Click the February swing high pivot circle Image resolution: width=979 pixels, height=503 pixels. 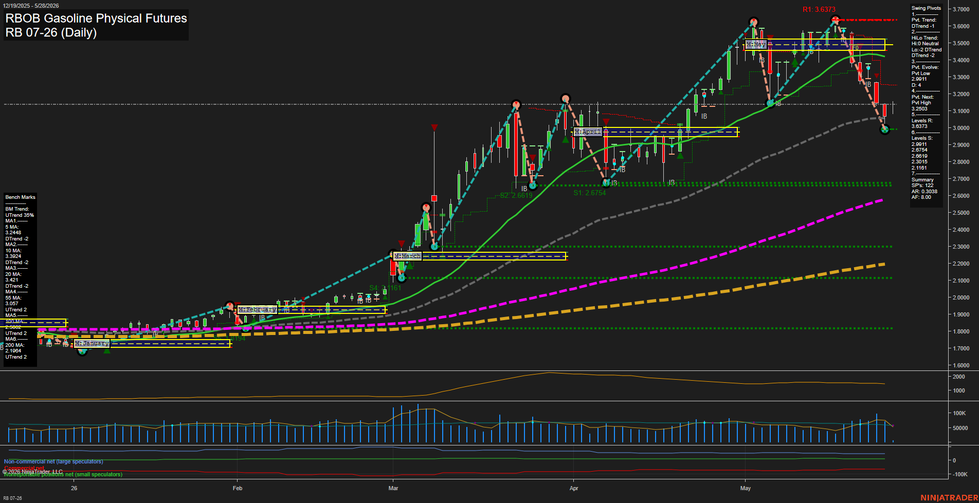230,306
